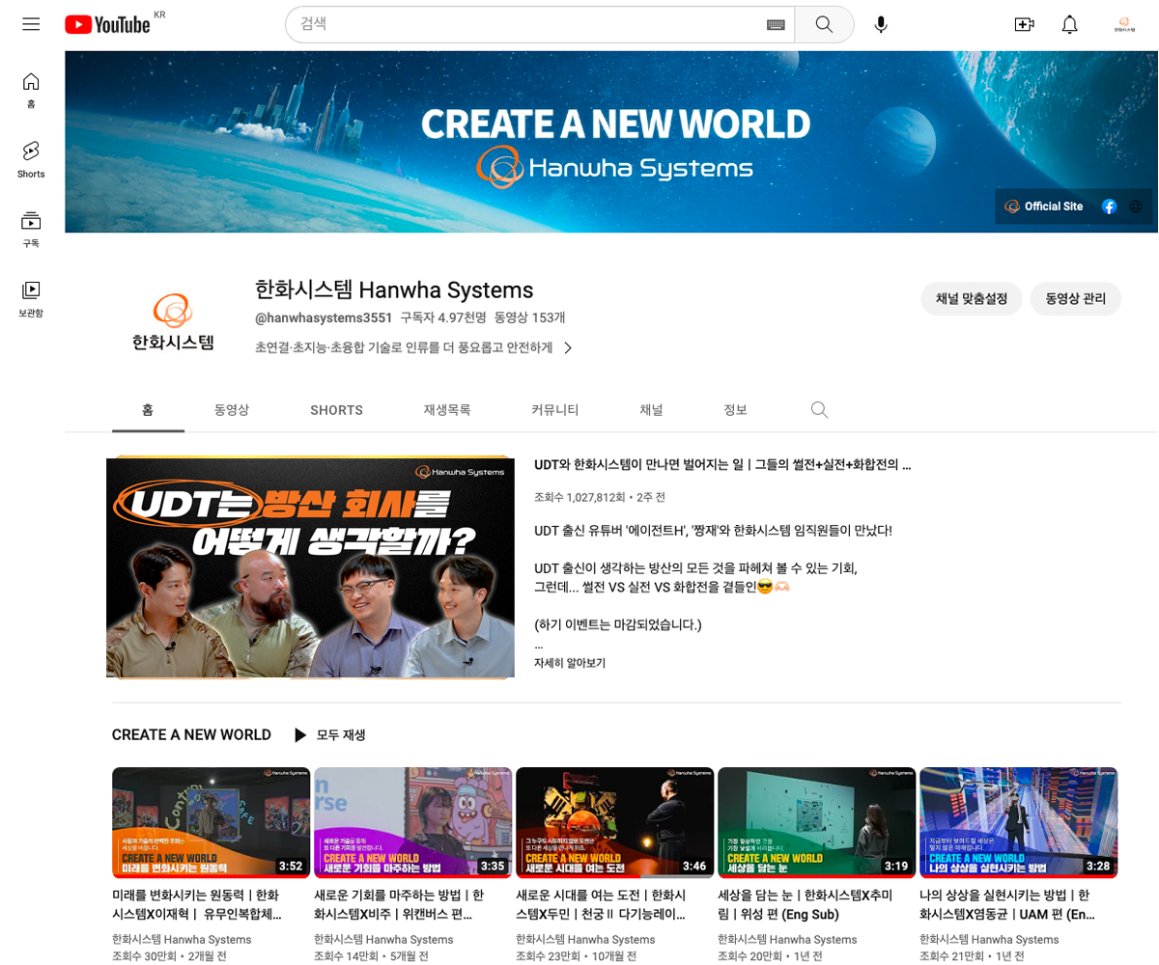Screen dimensions: 1159x965
Task: Open notifications bell
Action: 1069,24
